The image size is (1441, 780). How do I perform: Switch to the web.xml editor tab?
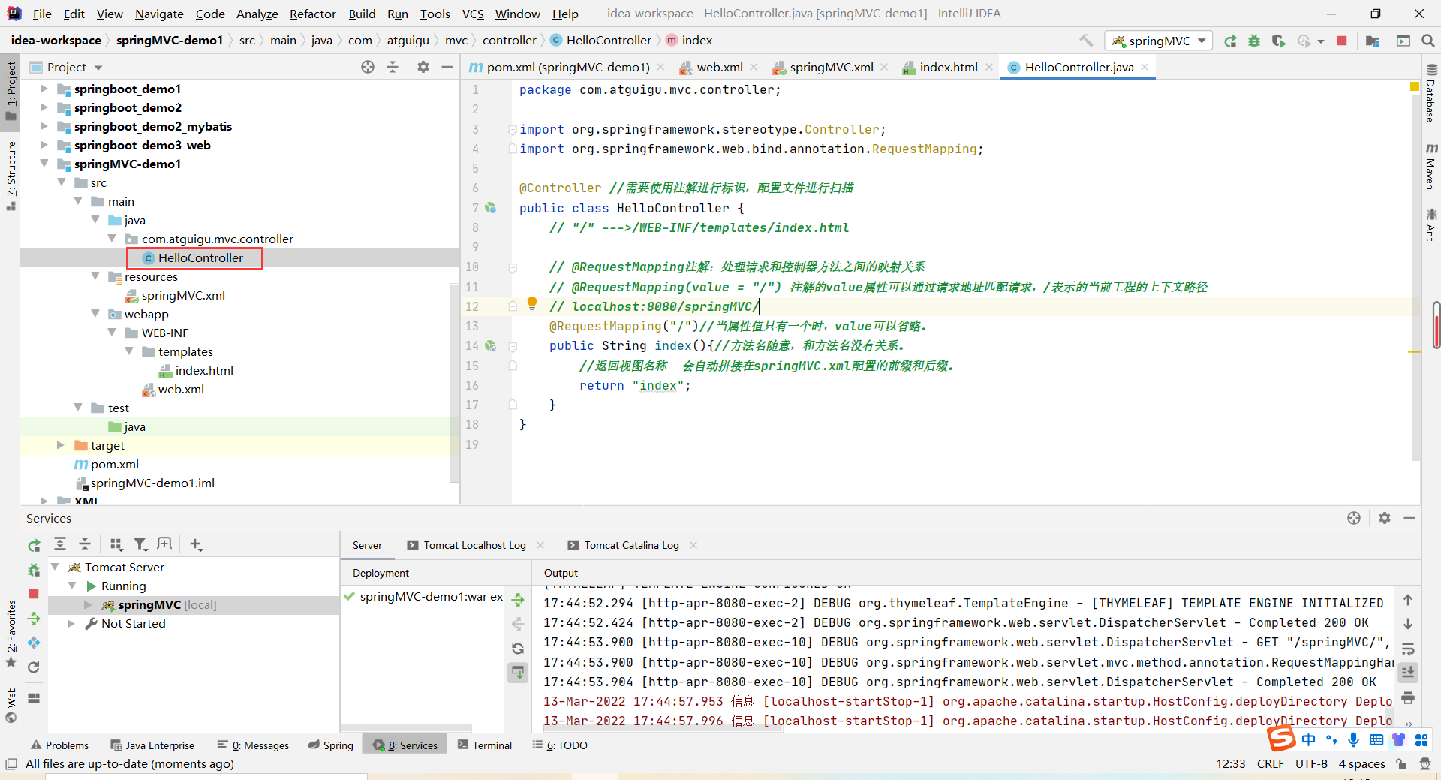point(719,67)
